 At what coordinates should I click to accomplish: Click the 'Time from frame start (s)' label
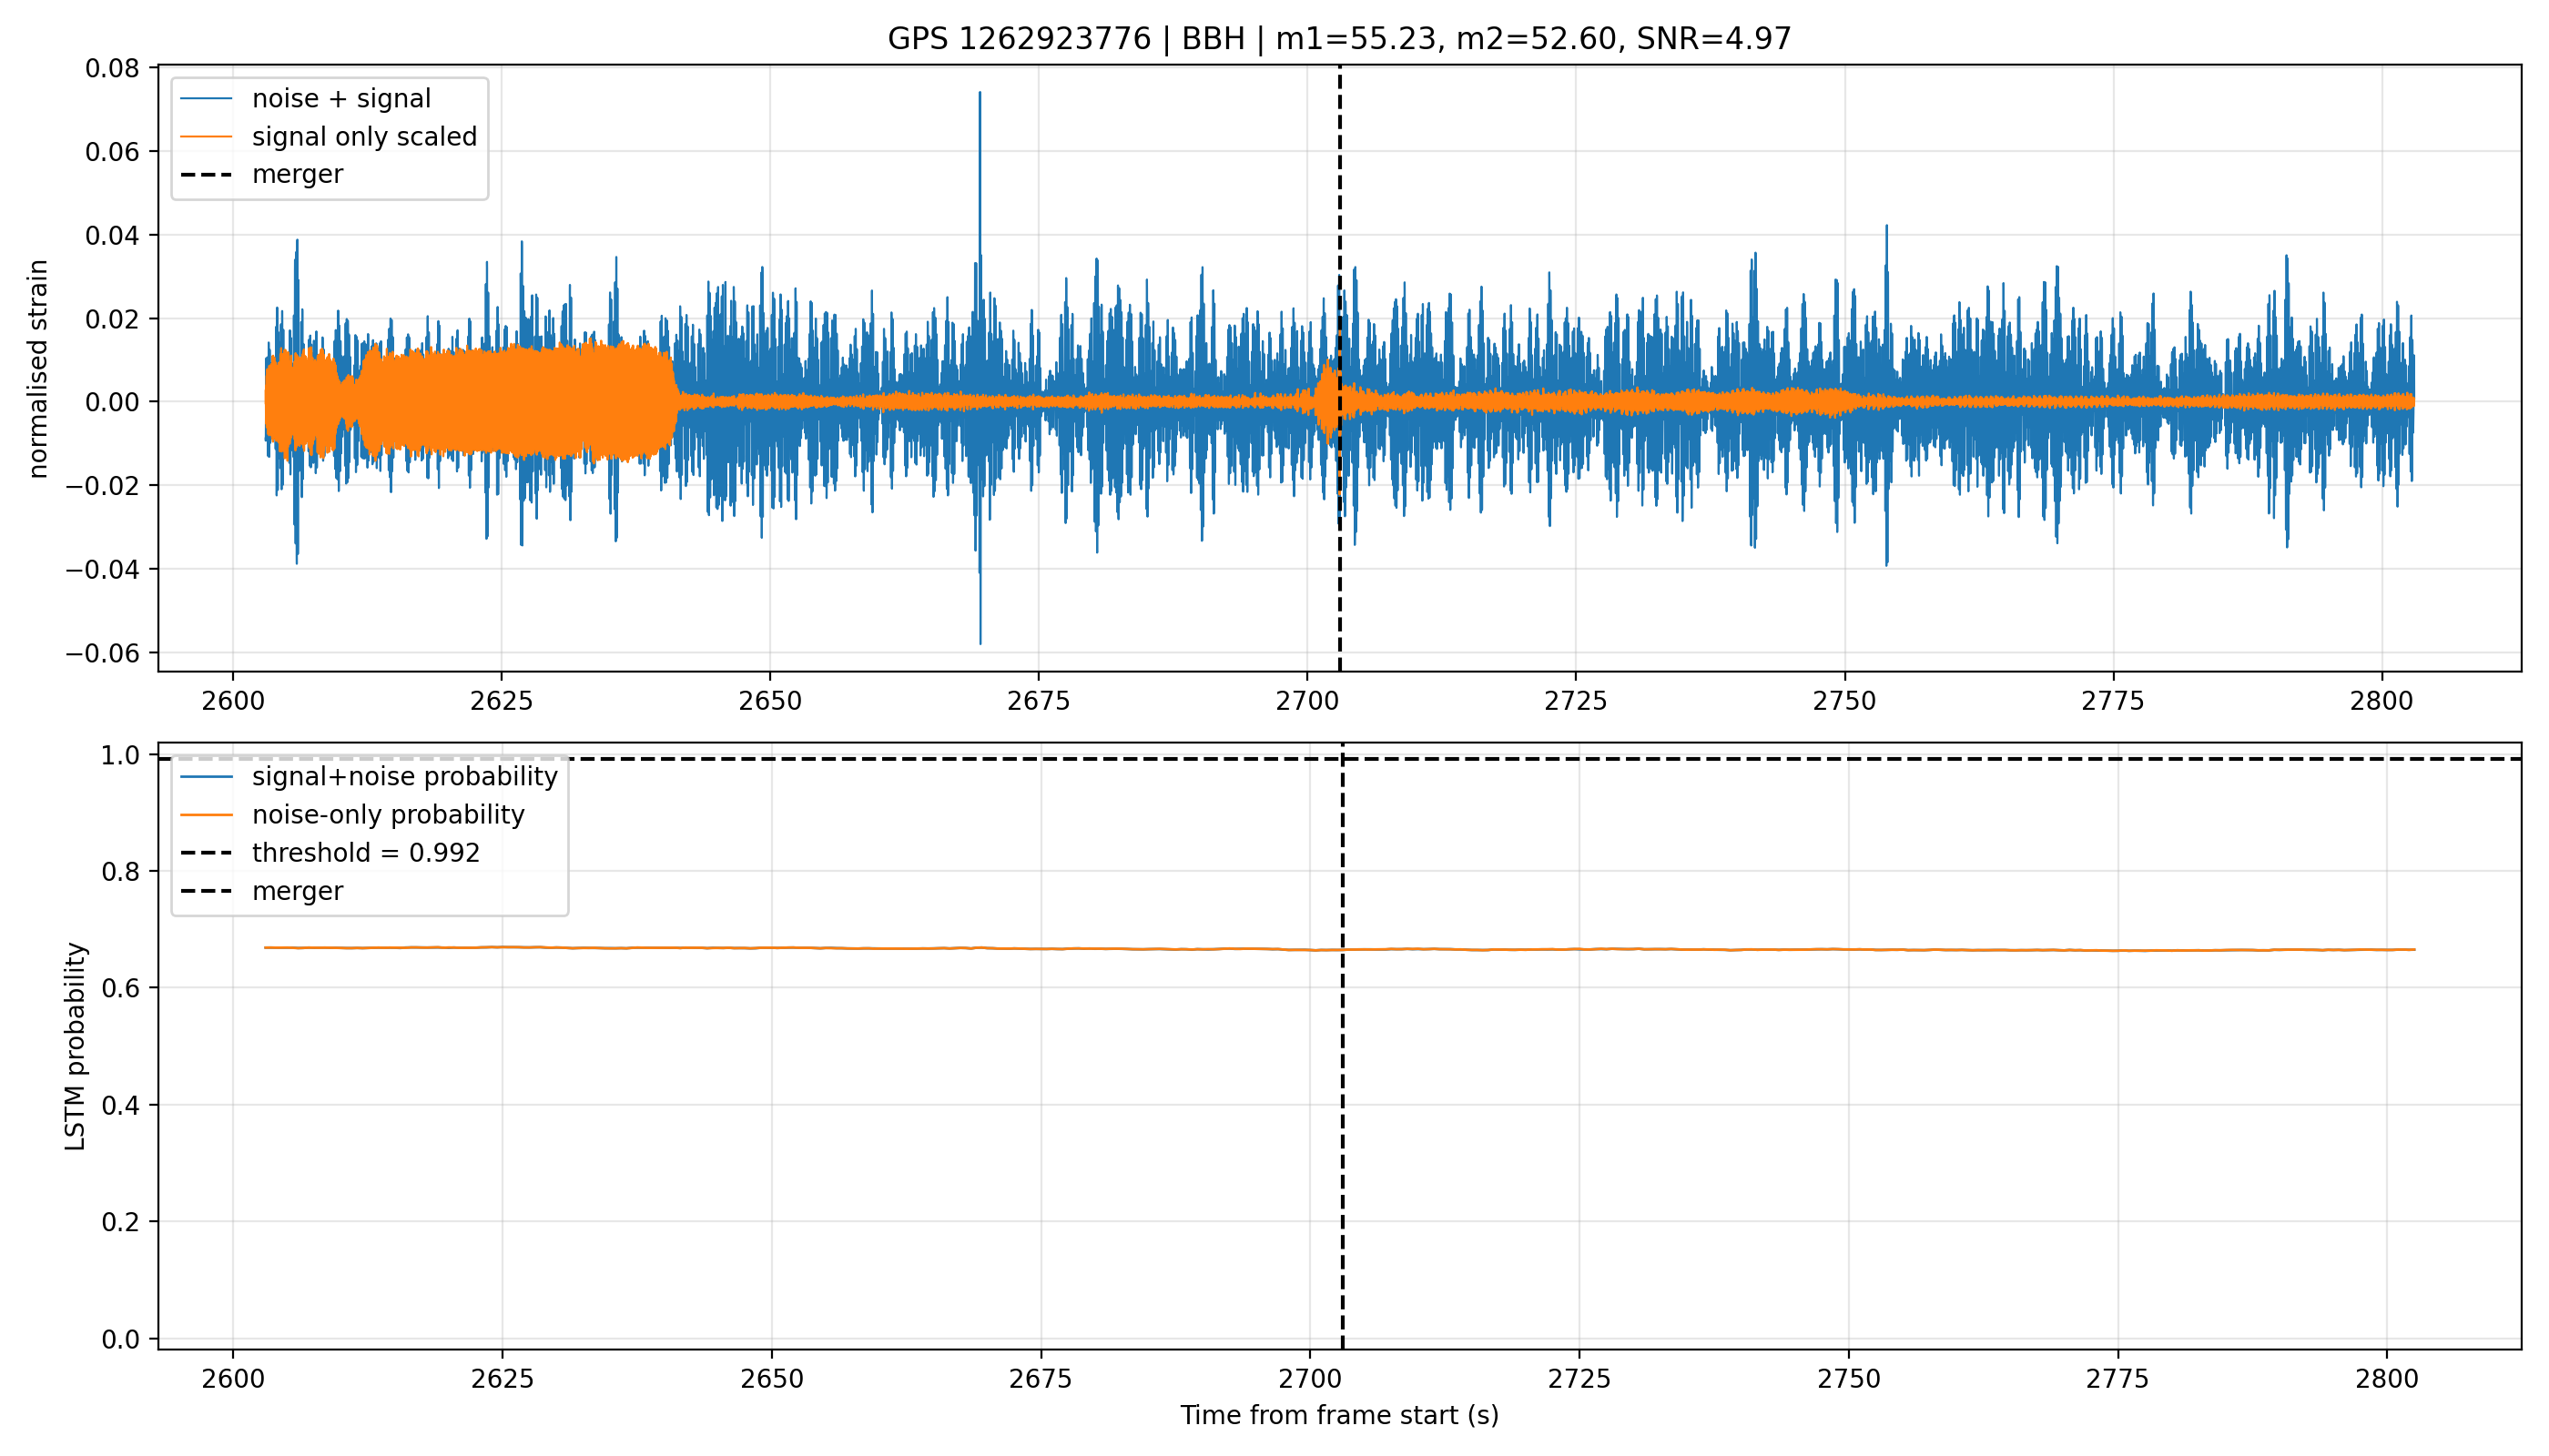[1339, 1415]
